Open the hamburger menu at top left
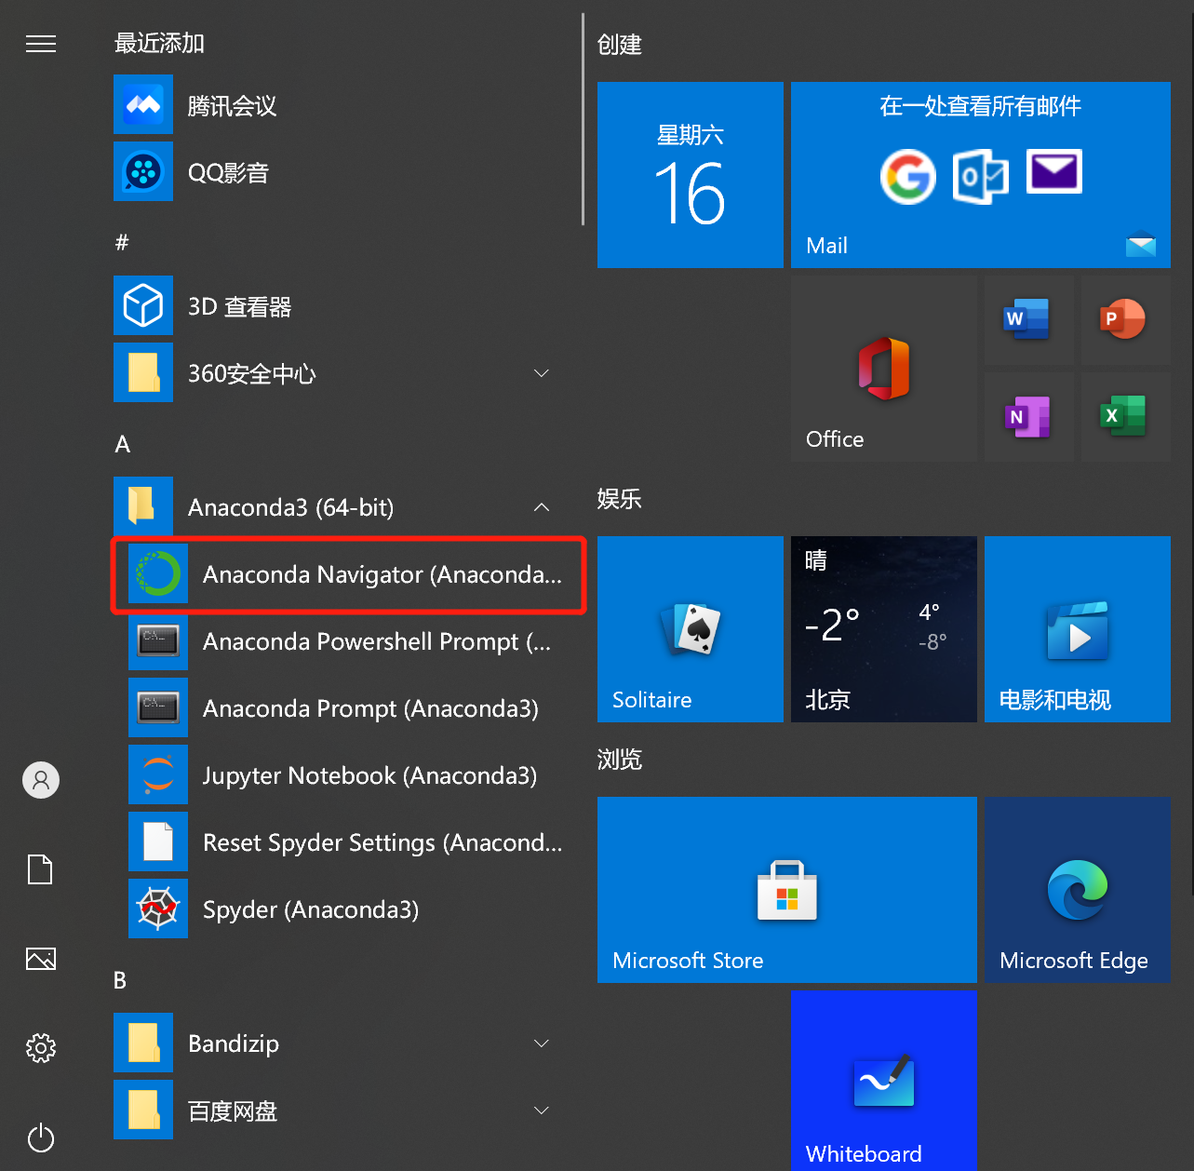 coord(41,44)
